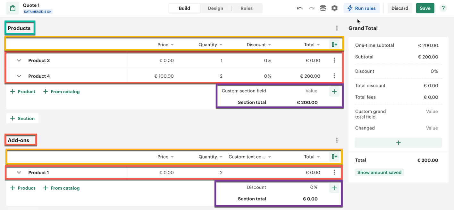The height and width of the screenshot is (210, 454).
Task: Click the help question mark icon
Action: point(443,8)
